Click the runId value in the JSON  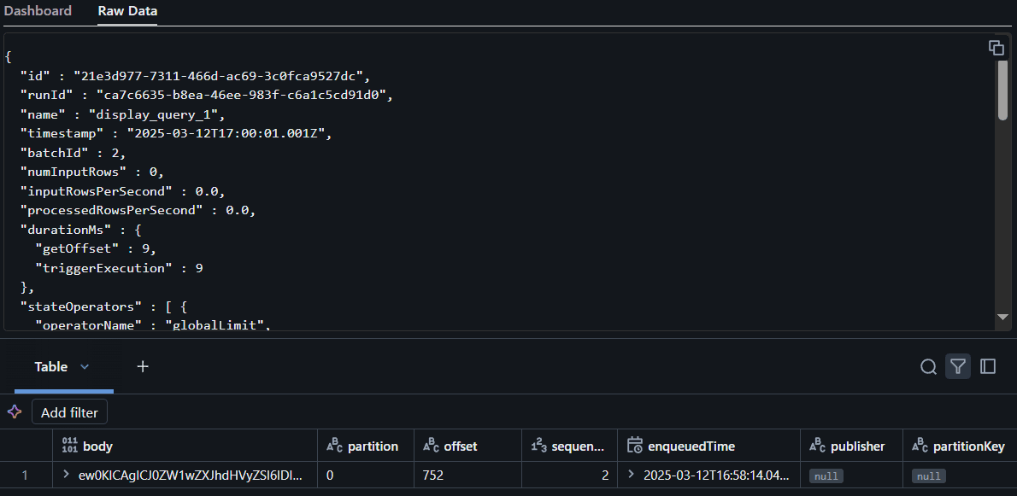click(x=241, y=95)
